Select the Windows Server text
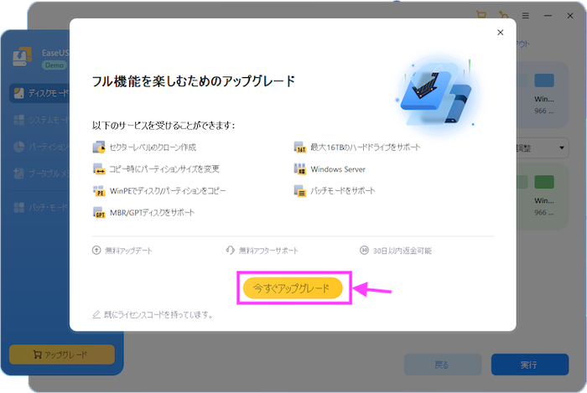The image size is (587, 393). (x=338, y=169)
